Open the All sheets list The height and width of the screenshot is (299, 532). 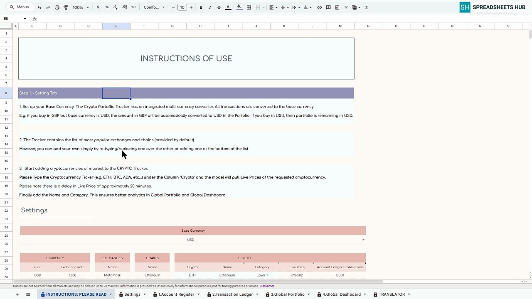28,294
